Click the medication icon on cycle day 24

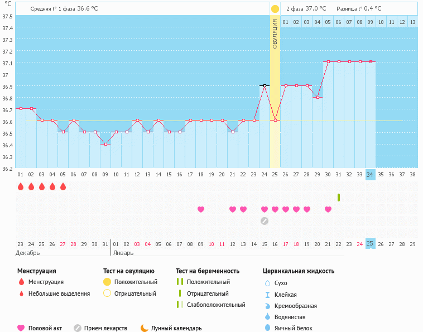[x=265, y=220]
